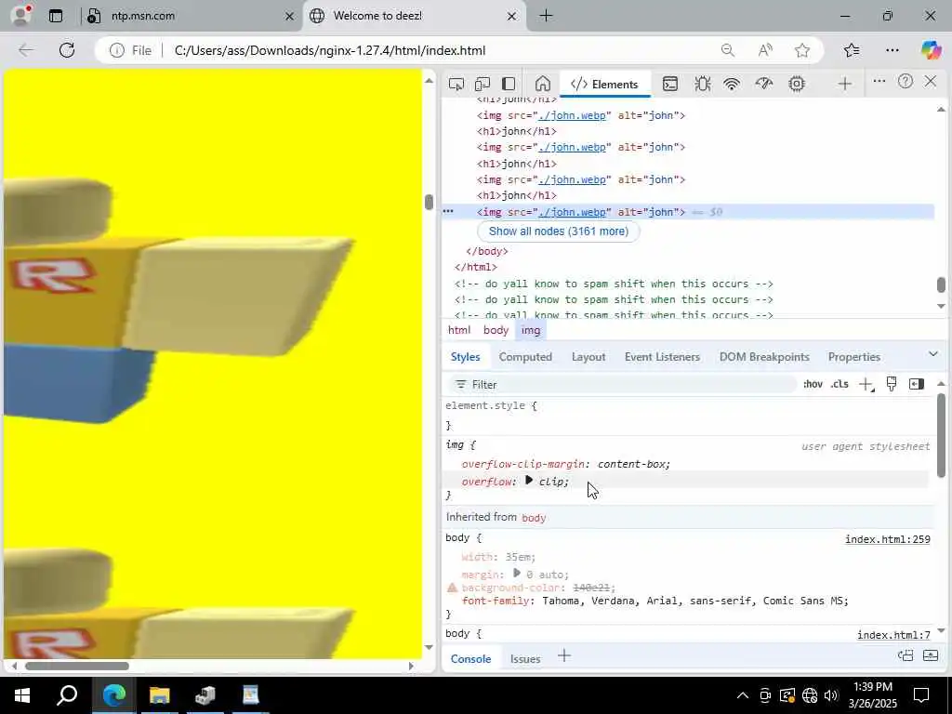Open the DevTools Welcome home tab

pyautogui.click(x=543, y=84)
